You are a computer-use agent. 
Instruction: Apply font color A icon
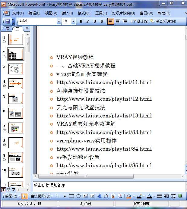[149, 196]
